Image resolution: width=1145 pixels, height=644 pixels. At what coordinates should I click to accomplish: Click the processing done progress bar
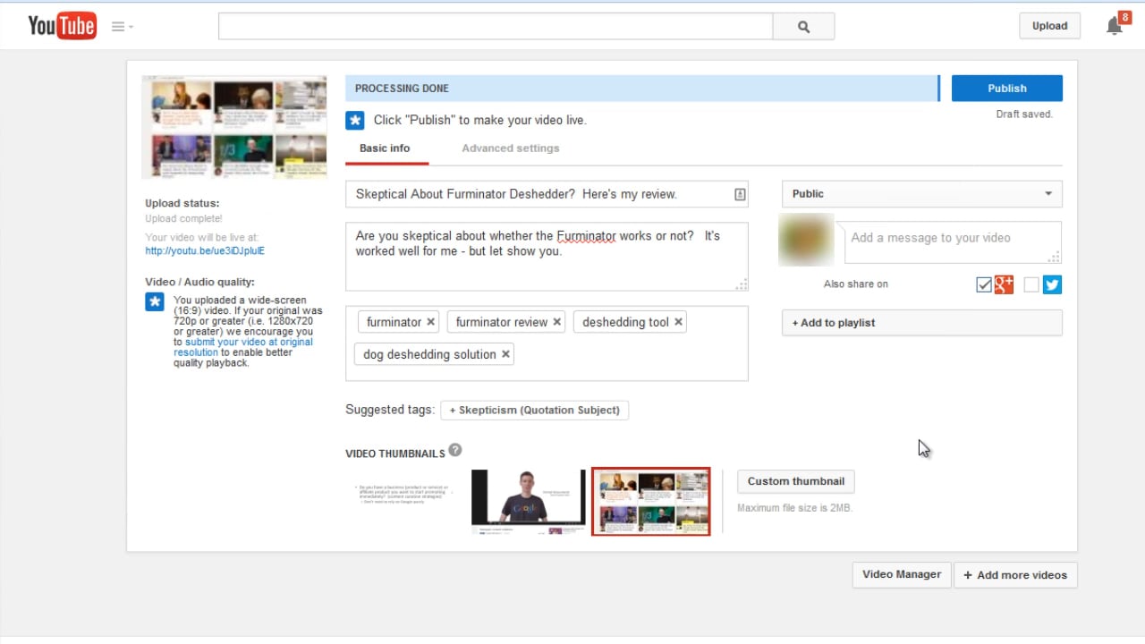coord(640,88)
